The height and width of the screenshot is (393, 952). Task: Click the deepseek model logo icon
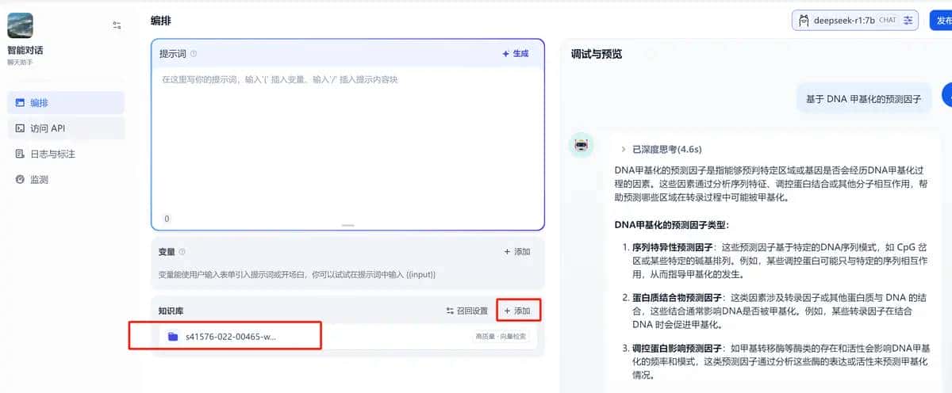pos(804,21)
